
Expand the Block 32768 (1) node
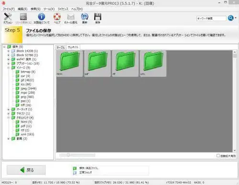[x=9, y=55]
